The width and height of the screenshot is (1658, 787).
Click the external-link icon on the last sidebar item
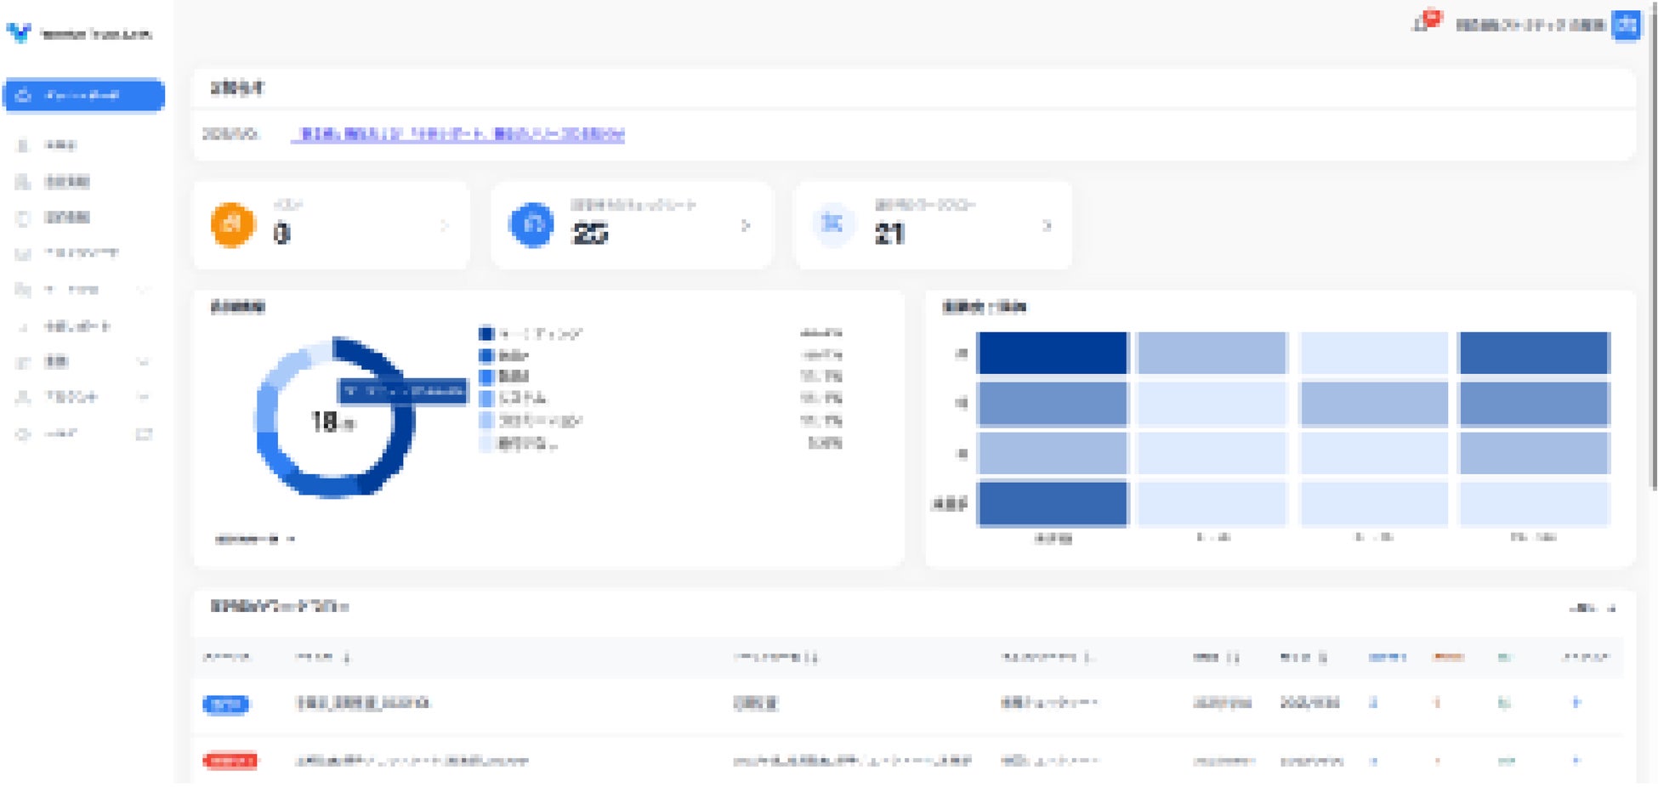144,434
